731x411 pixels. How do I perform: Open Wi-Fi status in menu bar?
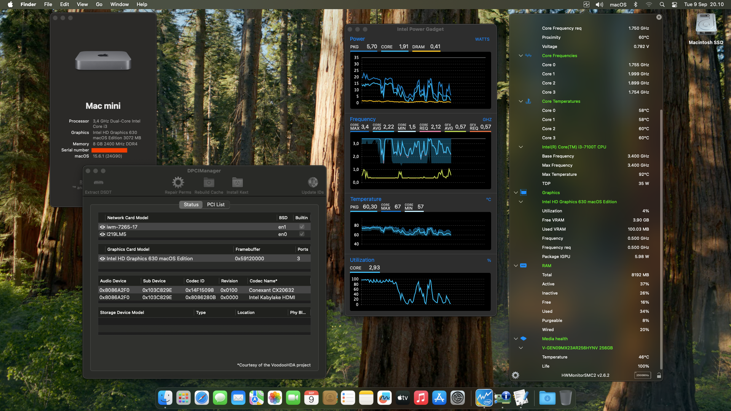point(649,5)
